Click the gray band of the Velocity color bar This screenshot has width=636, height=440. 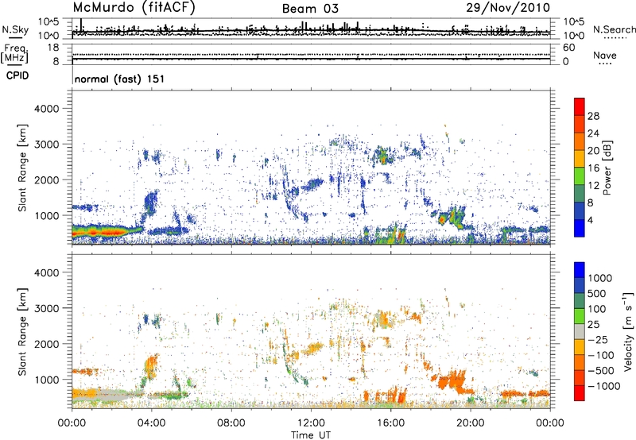(580, 332)
